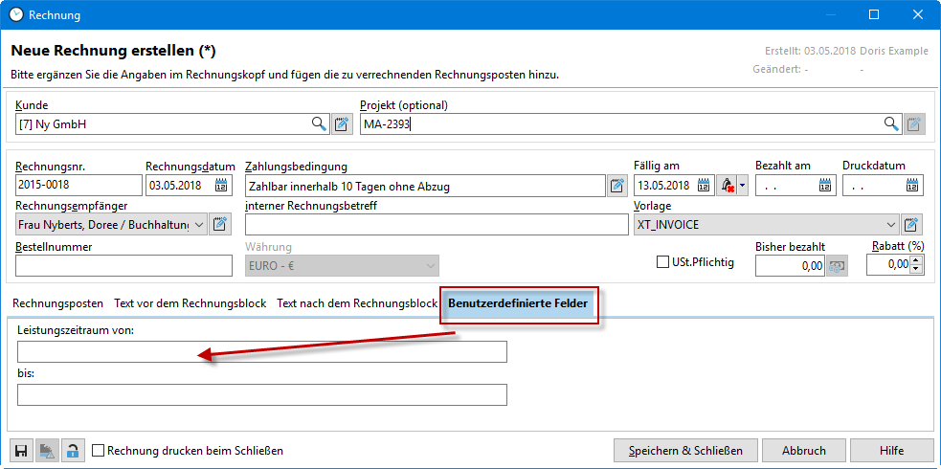Click into Leistungszeitraum von input field
The image size is (941, 469).
(x=261, y=352)
